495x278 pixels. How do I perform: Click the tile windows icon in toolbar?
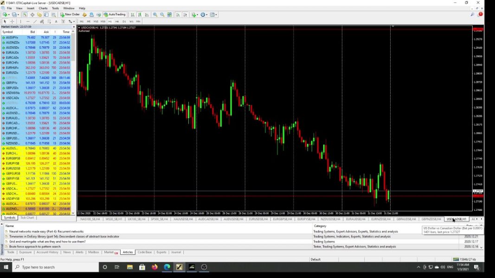(169, 15)
